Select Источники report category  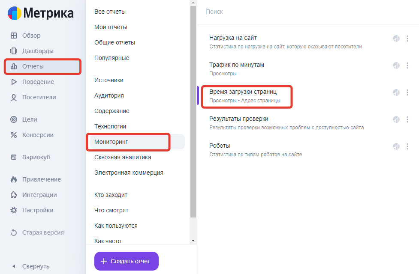click(109, 80)
